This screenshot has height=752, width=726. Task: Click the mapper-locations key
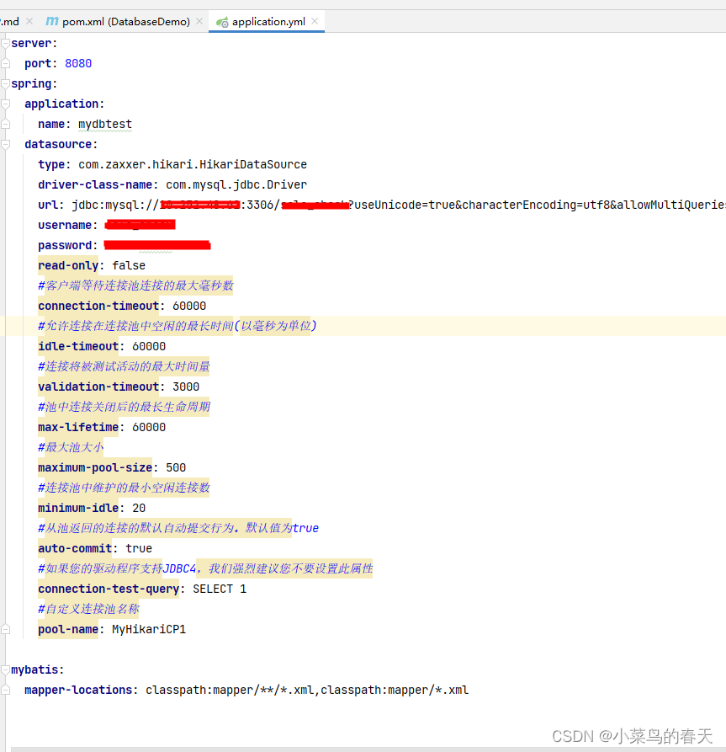click(x=78, y=690)
